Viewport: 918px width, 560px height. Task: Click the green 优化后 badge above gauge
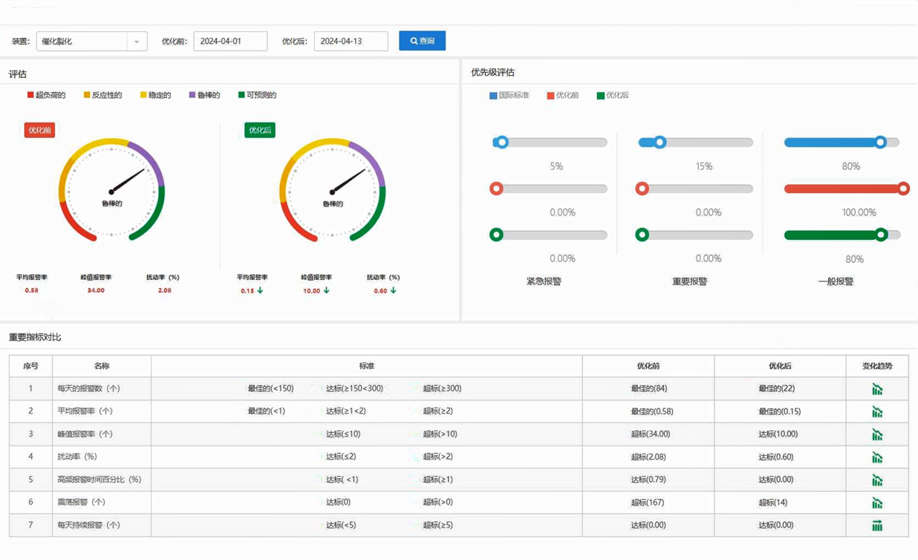pyautogui.click(x=259, y=130)
